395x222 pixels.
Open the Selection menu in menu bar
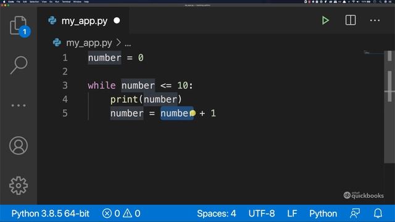tap(35, 2)
